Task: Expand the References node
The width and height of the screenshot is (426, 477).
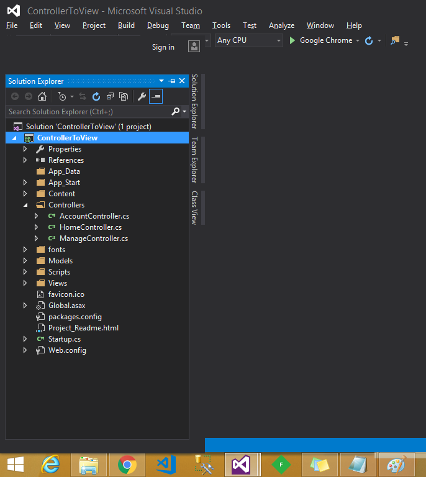Action: click(x=25, y=160)
